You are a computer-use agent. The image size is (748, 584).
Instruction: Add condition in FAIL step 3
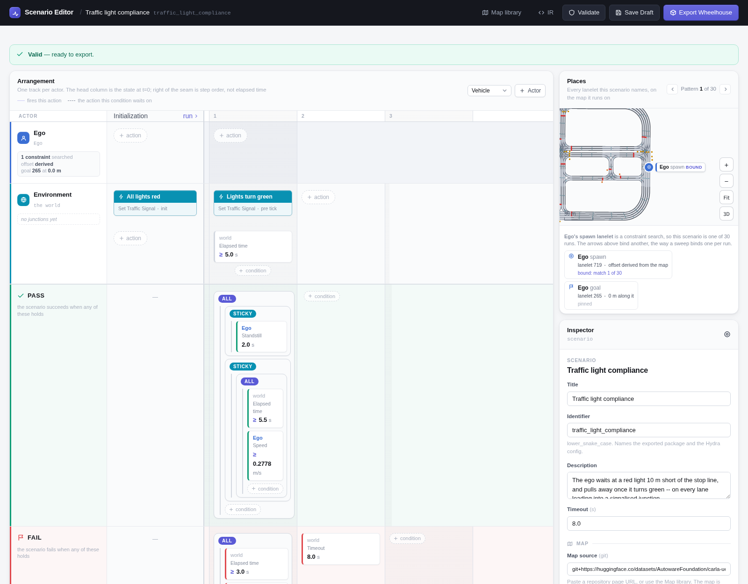click(407, 538)
